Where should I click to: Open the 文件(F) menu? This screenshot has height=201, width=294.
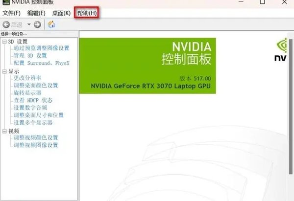(x=11, y=13)
